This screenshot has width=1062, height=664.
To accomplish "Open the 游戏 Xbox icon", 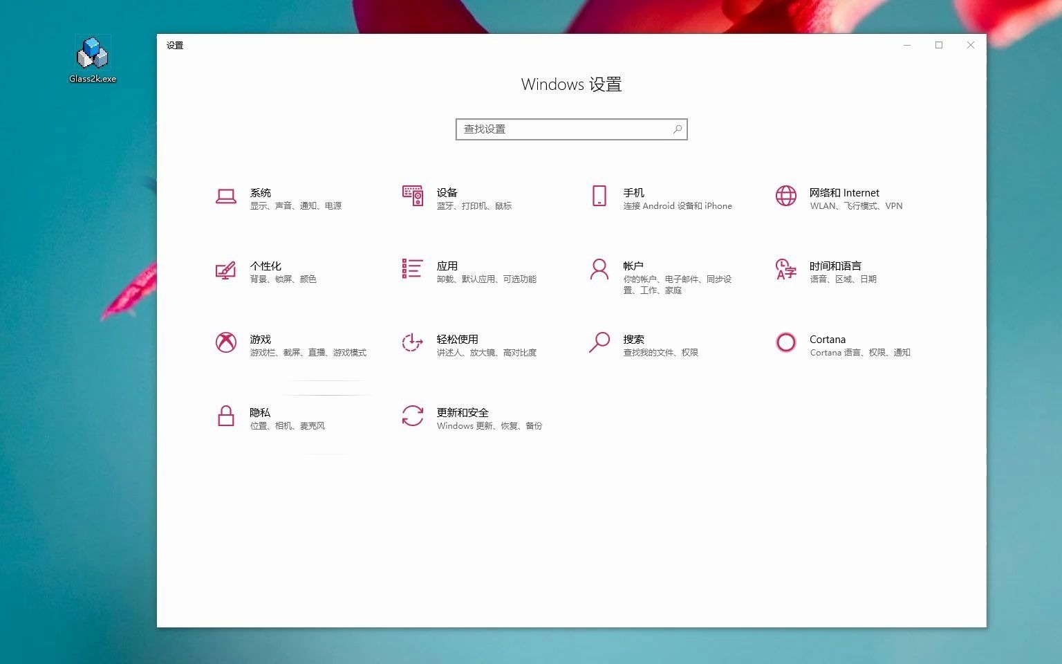I will (226, 342).
